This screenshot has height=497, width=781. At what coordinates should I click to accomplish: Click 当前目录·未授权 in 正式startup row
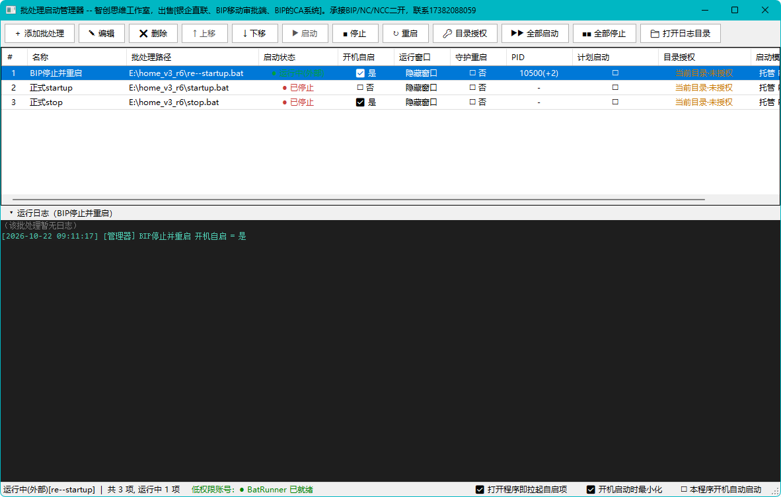pos(704,88)
